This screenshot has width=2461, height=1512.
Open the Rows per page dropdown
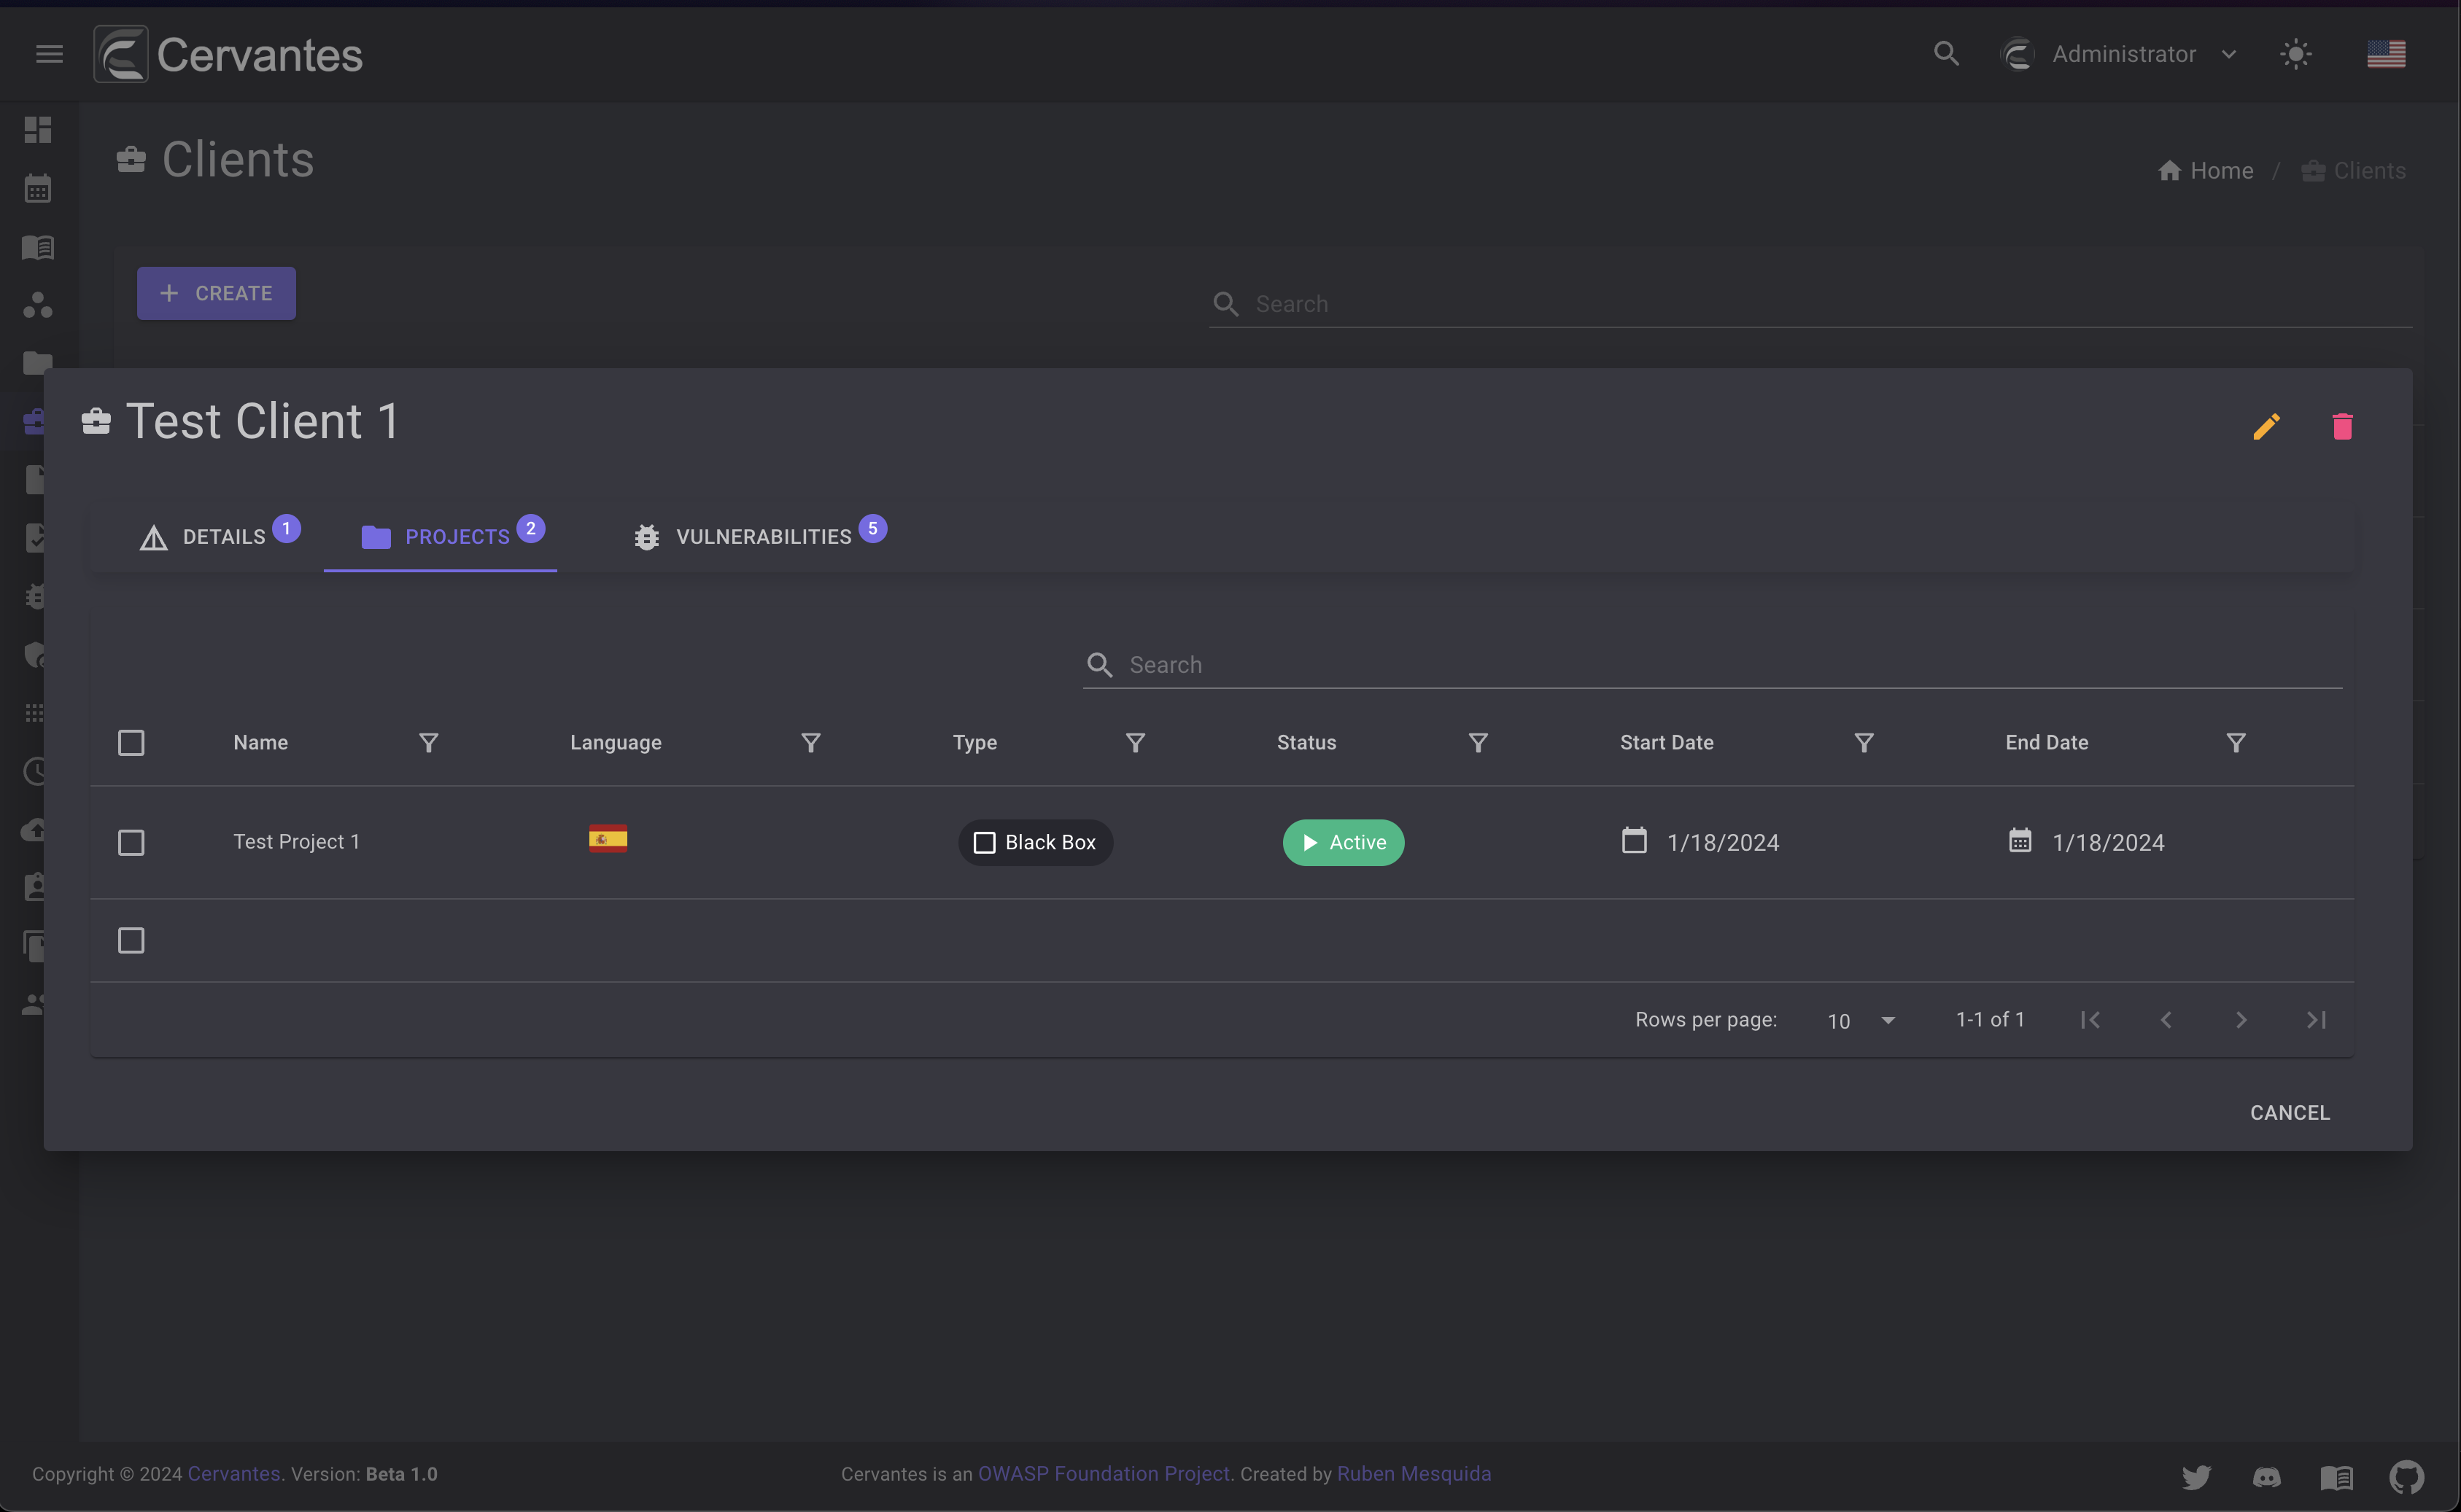point(1860,1021)
